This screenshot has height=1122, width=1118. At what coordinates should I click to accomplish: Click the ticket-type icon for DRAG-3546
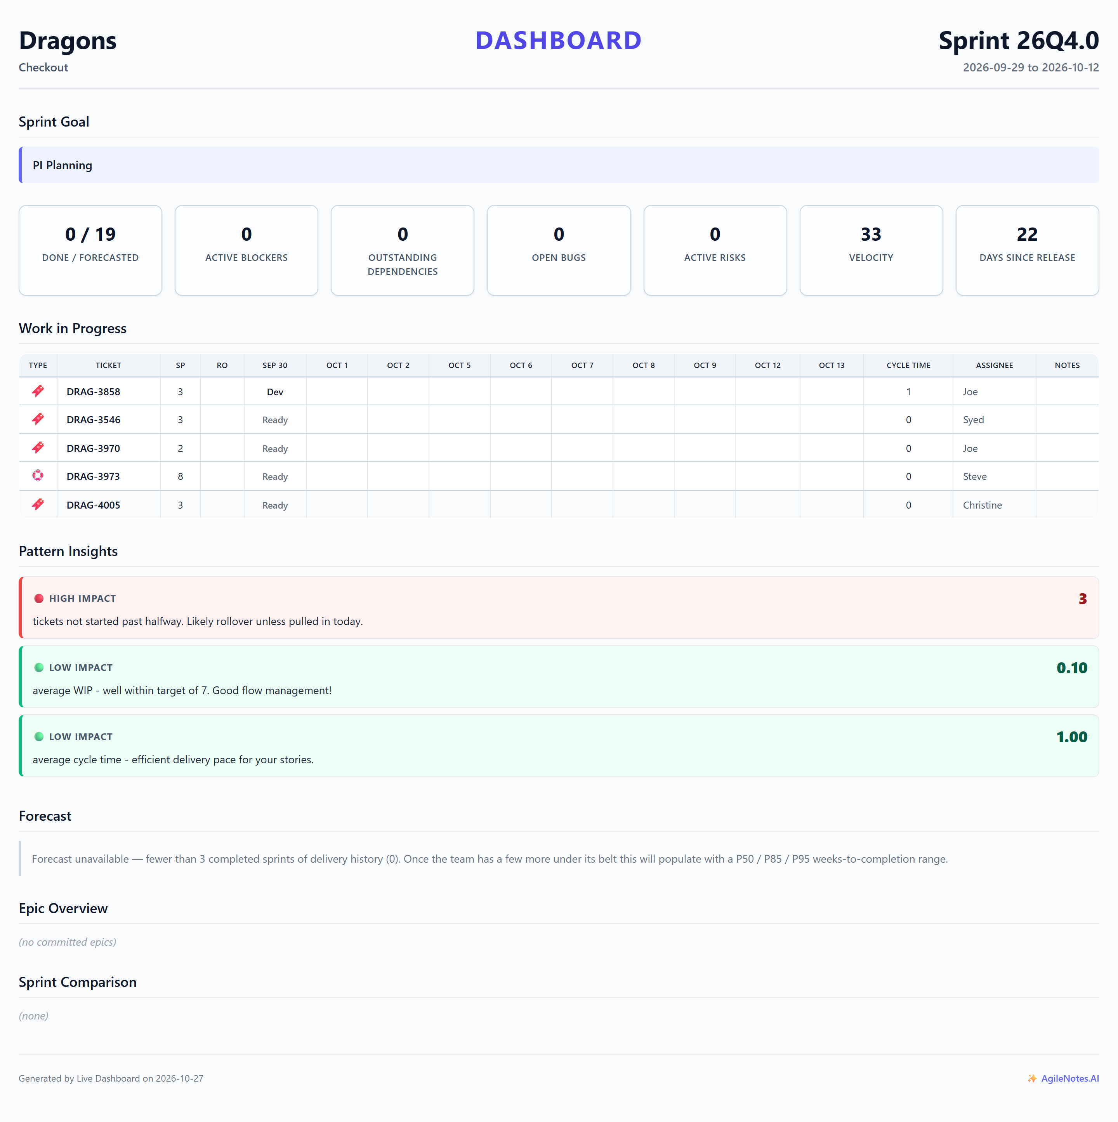pos(38,419)
